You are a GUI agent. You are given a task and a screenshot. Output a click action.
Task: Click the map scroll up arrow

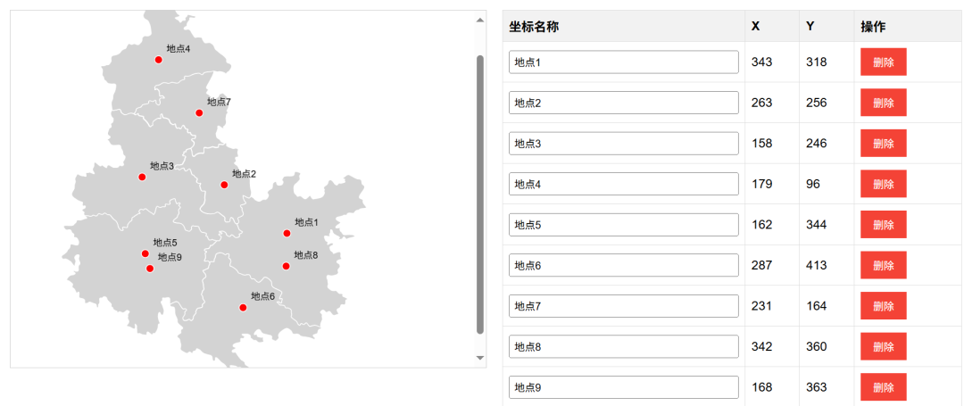pos(480,20)
